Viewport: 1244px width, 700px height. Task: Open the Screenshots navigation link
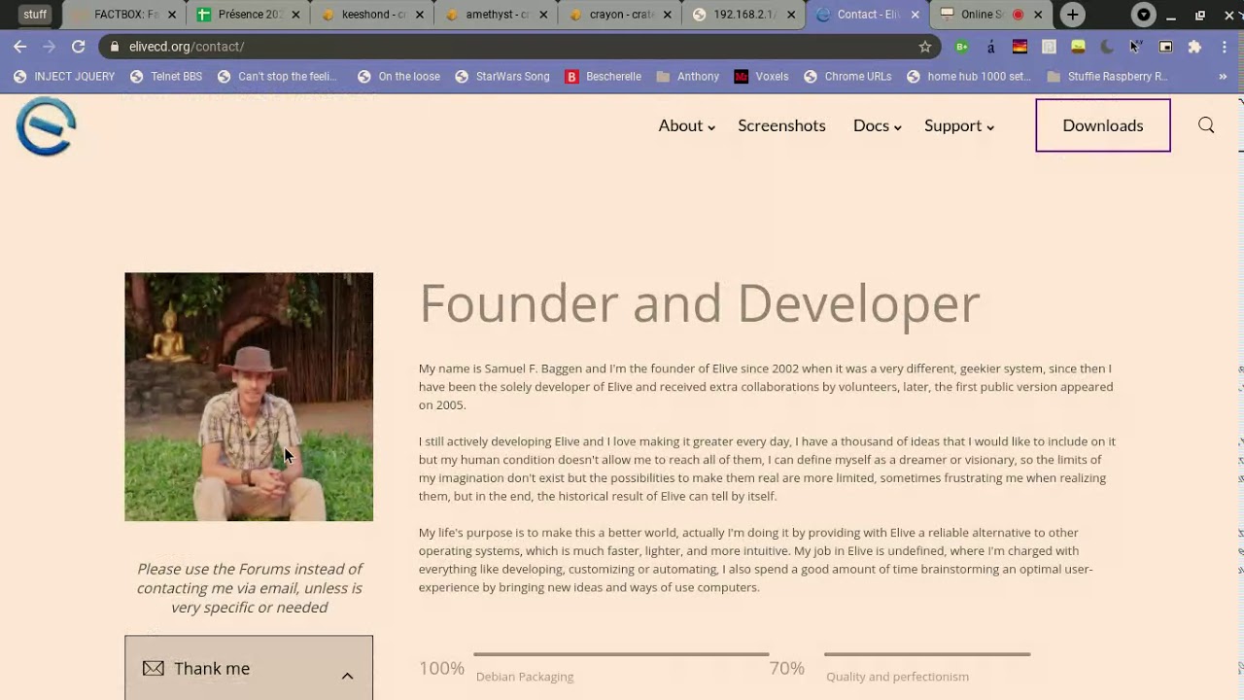(781, 125)
